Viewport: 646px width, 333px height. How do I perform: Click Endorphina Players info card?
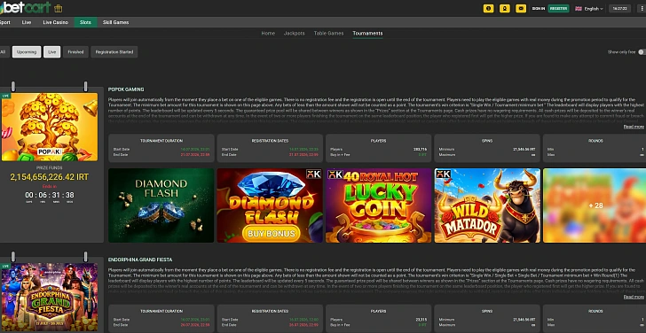tap(379, 319)
